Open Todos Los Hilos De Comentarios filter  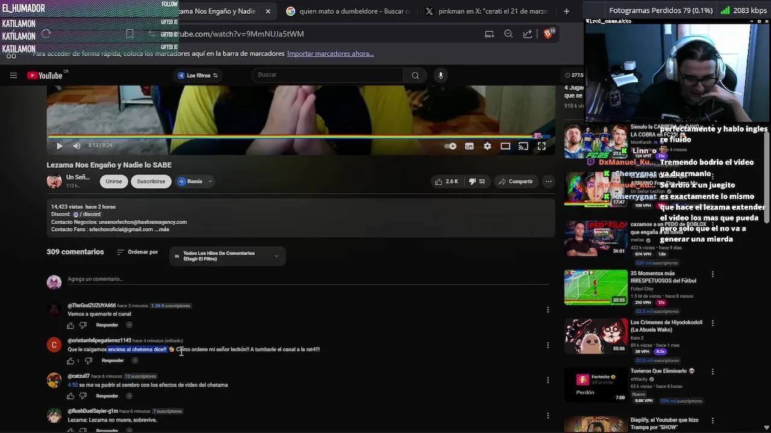pos(228,256)
